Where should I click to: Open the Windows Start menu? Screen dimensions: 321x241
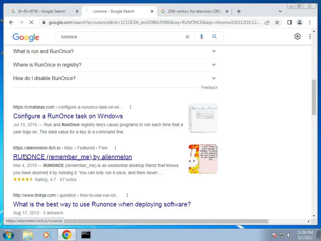(8, 235)
